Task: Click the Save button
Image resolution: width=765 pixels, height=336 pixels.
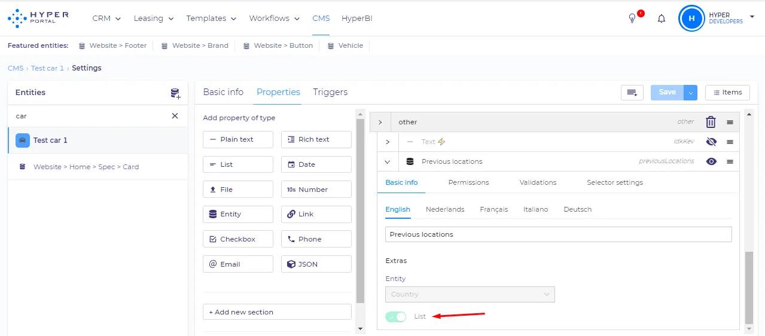Action: (x=668, y=93)
